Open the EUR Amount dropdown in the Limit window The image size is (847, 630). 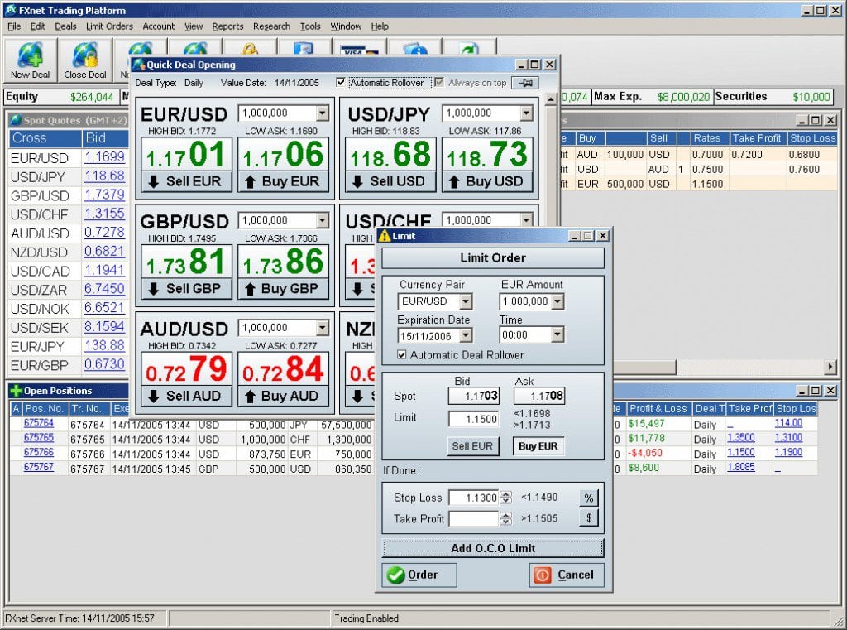point(558,301)
